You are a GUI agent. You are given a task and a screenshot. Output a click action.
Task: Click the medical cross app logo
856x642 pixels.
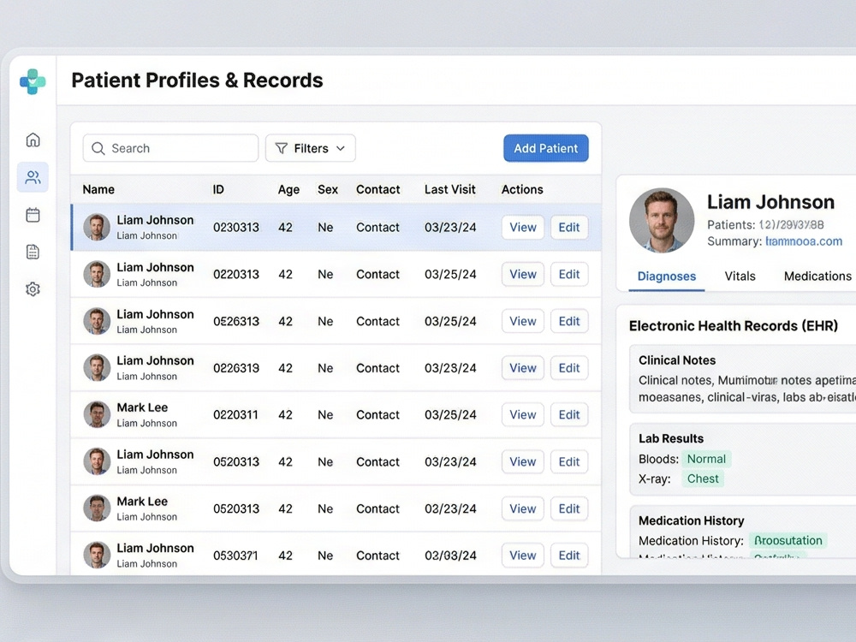pos(33,82)
